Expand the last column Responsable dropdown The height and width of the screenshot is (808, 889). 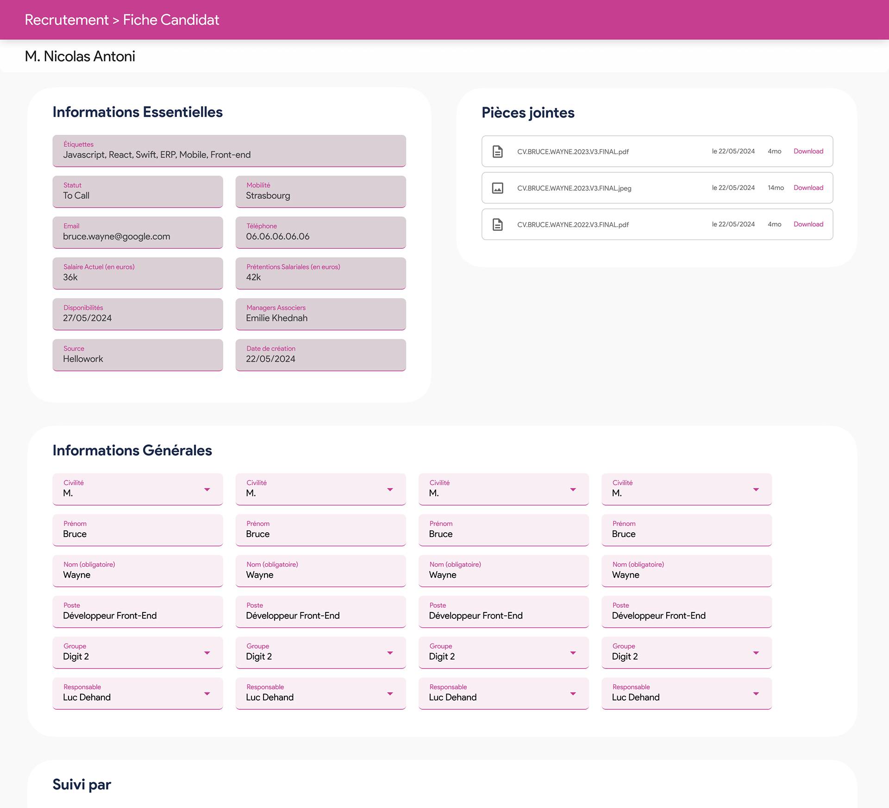click(x=756, y=694)
